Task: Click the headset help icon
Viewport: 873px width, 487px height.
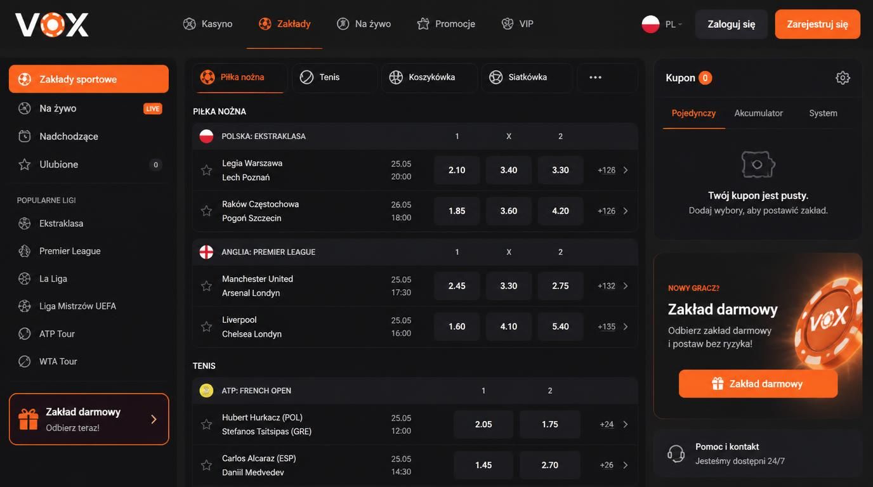Action: 676,453
